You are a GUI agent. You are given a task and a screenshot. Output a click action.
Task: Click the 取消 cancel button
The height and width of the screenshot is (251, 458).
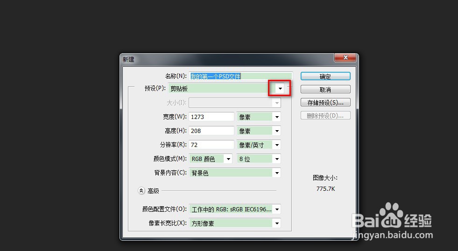pyautogui.click(x=325, y=89)
